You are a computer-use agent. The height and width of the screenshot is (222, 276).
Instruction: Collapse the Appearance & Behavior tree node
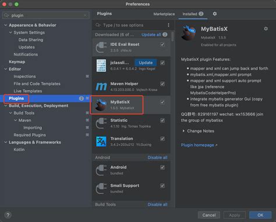point(6,25)
